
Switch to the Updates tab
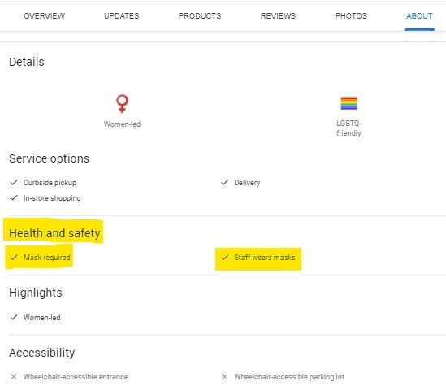[x=122, y=16]
